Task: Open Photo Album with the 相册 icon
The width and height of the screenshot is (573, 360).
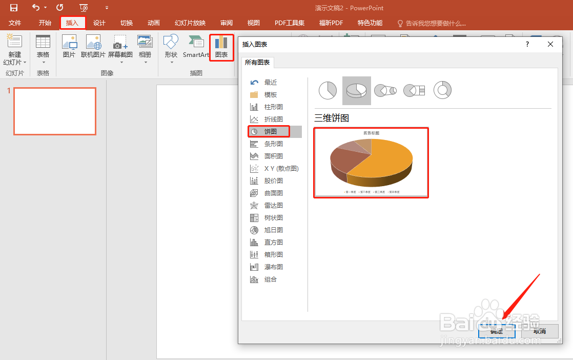Action: tap(145, 47)
